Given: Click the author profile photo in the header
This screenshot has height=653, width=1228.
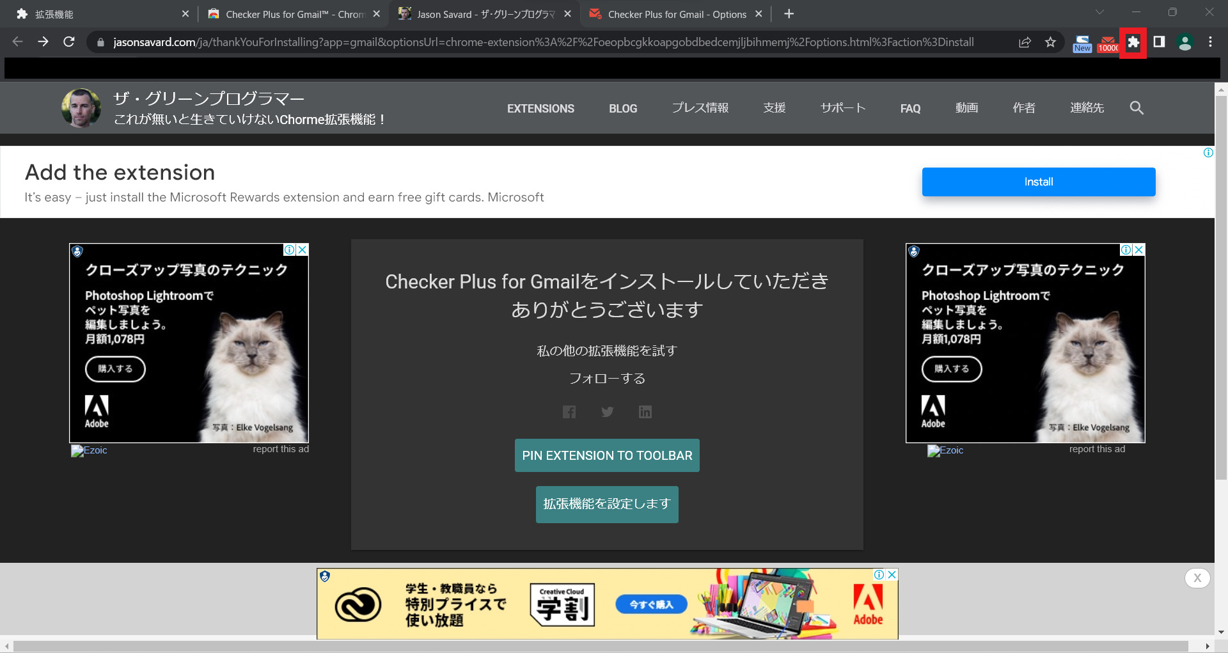Looking at the screenshot, I should coord(81,108).
